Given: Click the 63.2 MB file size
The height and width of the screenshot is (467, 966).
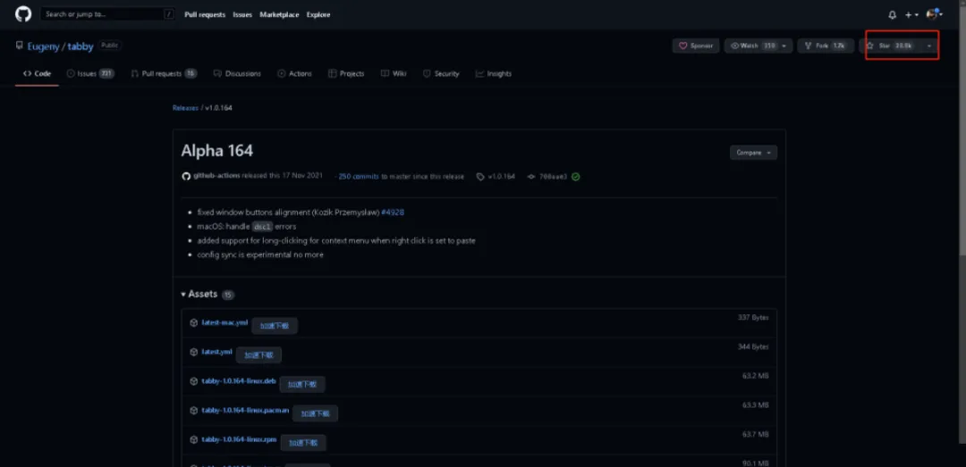Looking at the screenshot, I should tap(755, 375).
